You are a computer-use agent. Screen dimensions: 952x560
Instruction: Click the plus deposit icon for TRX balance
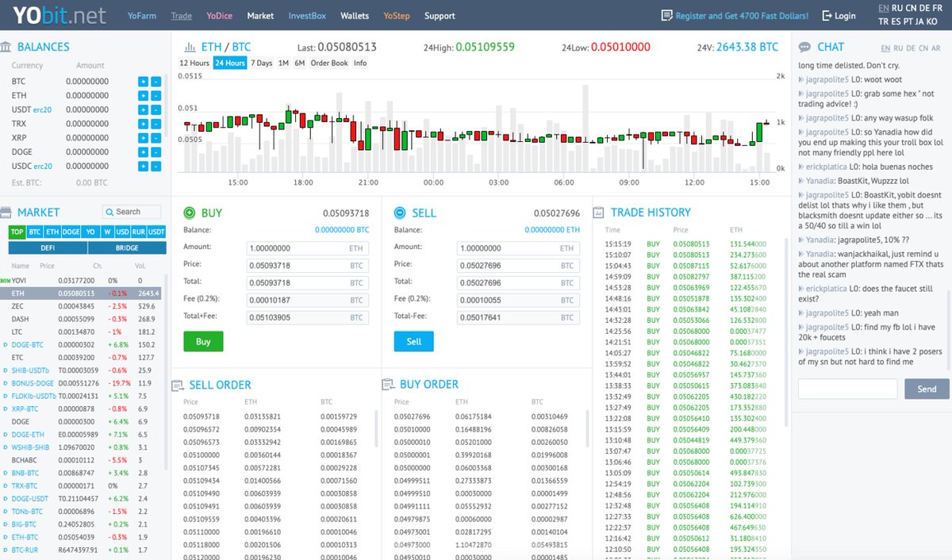pos(143,124)
